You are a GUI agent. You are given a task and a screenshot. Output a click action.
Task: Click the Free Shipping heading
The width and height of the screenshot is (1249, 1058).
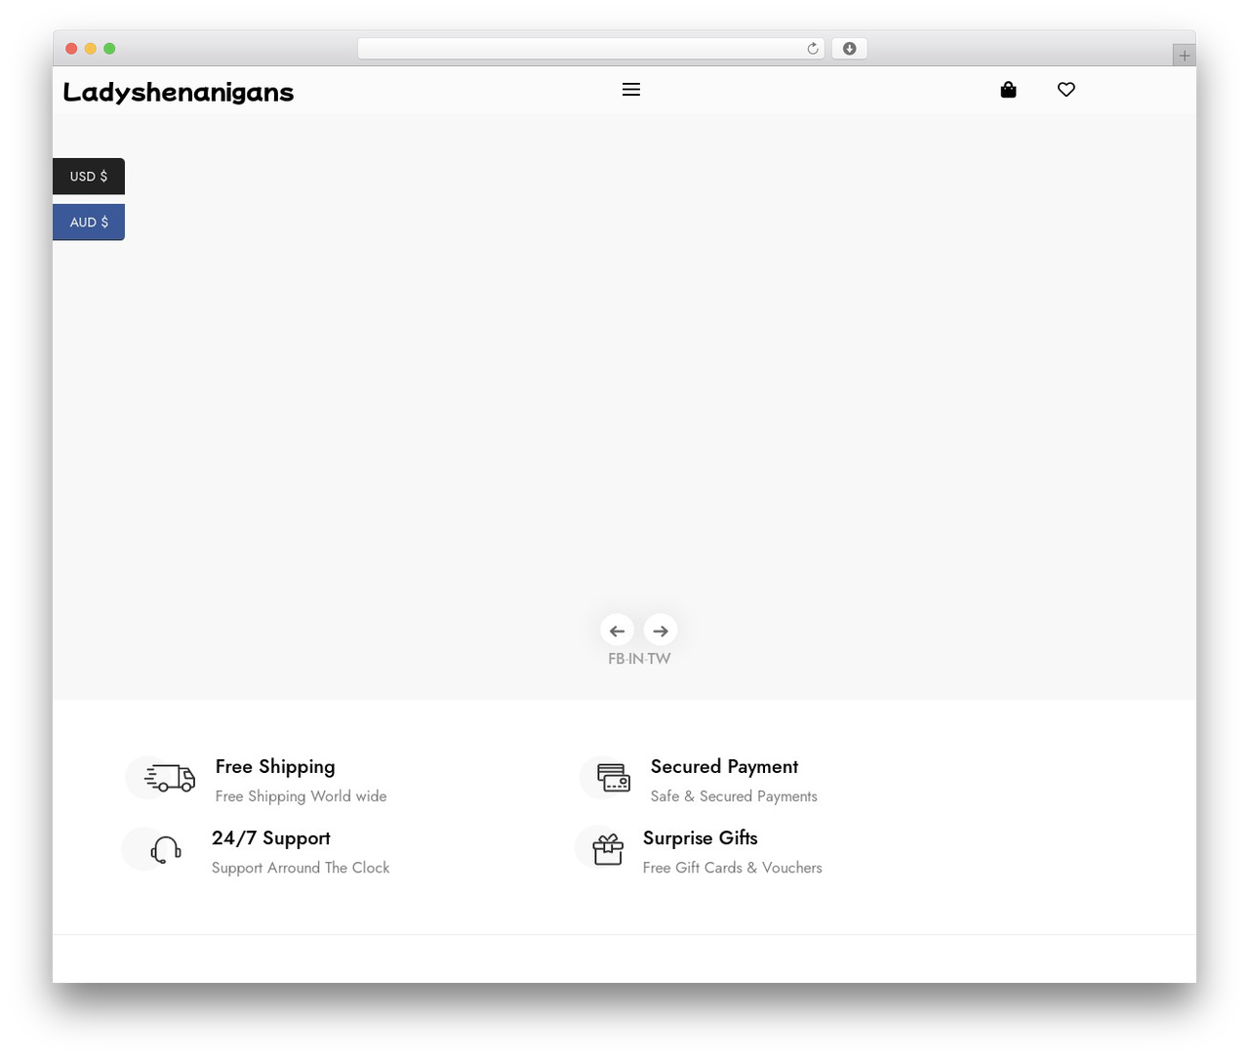click(275, 767)
